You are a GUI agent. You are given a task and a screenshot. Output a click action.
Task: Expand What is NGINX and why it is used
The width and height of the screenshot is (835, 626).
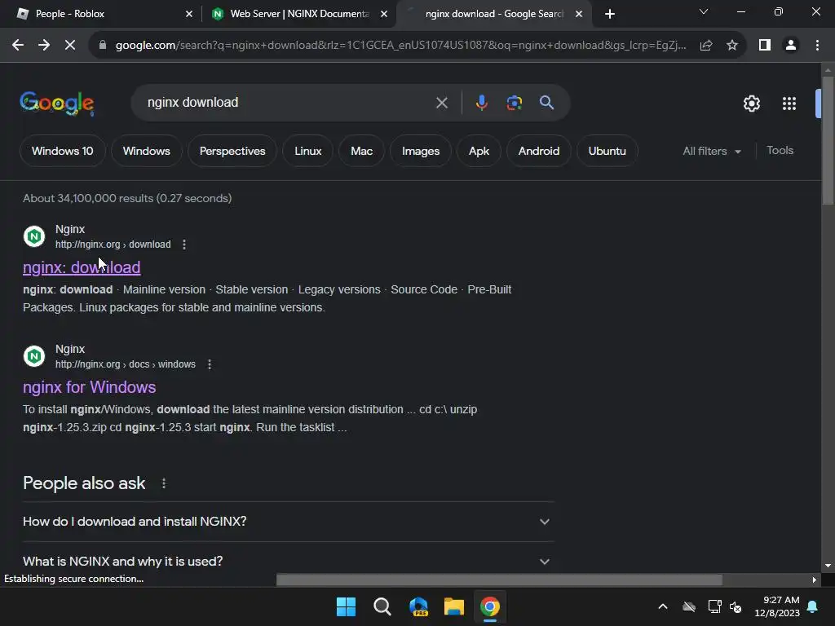tap(288, 562)
